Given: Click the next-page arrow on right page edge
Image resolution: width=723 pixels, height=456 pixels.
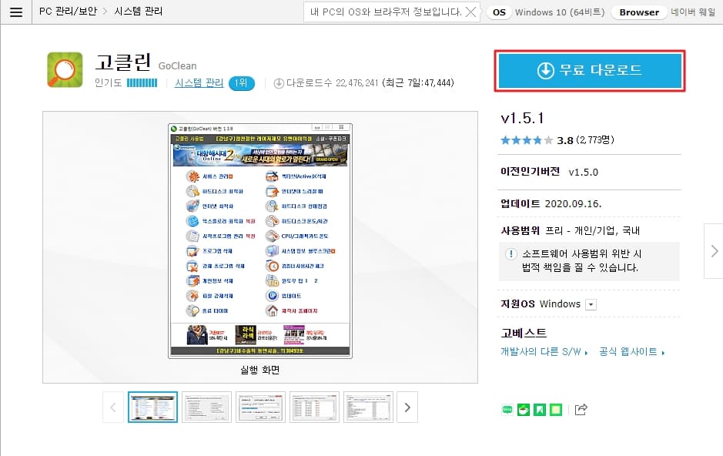Looking at the screenshot, I should point(714,251).
